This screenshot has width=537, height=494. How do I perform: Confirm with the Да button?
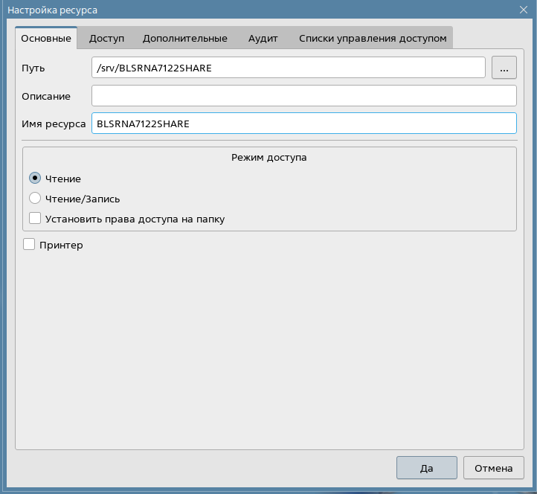coord(427,468)
